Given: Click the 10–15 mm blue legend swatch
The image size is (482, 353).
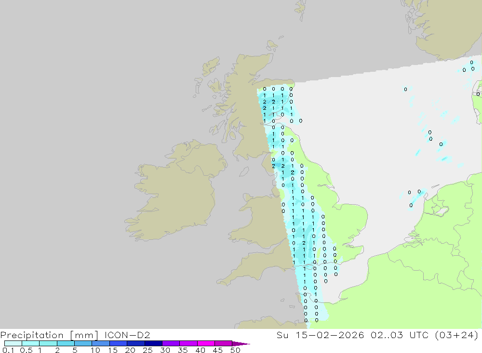Looking at the screenshot, I should coord(101,343).
